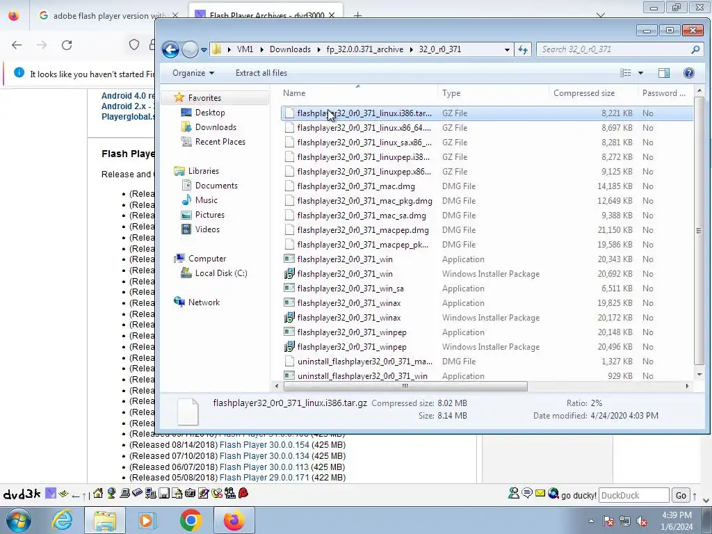Click the file list vertical scrollbar down arrow
This screenshot has height=534, width=712.
coord(699,375)
